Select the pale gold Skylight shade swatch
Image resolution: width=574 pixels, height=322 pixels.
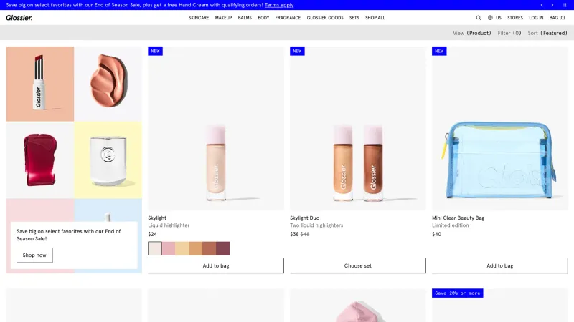tap(182, 248)
